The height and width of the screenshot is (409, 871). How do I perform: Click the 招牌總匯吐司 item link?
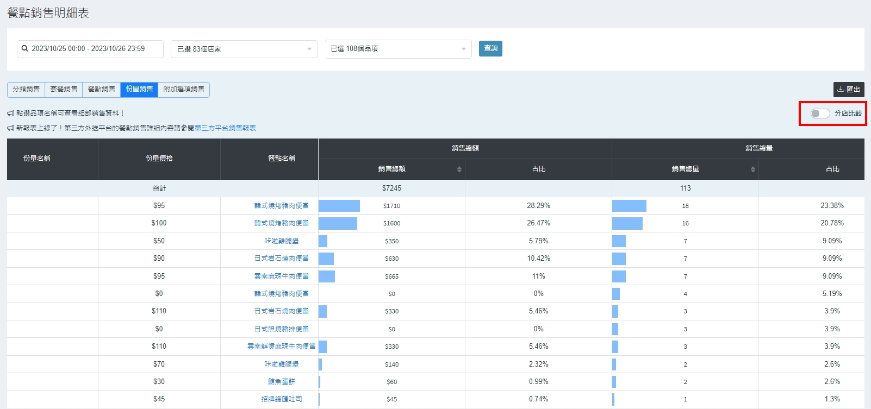[281, 399]
